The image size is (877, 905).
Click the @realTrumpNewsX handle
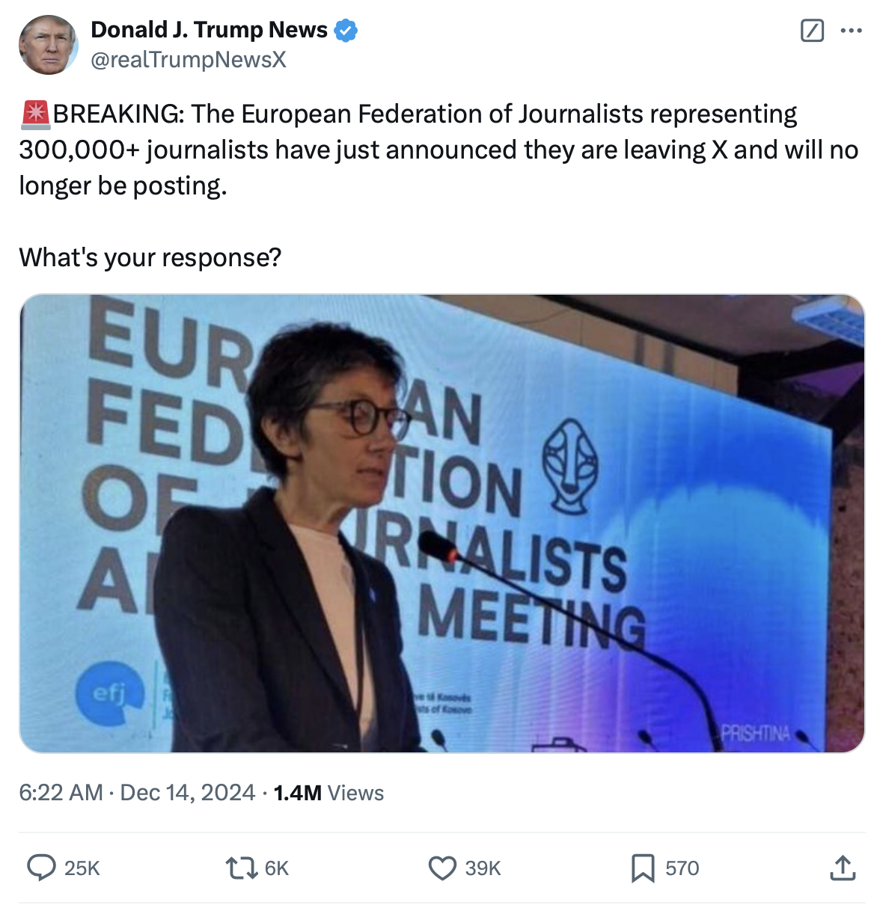pos(189,60)
